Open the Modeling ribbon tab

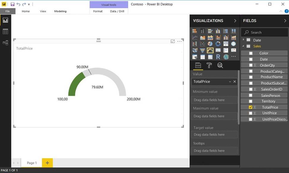(60, 11)
